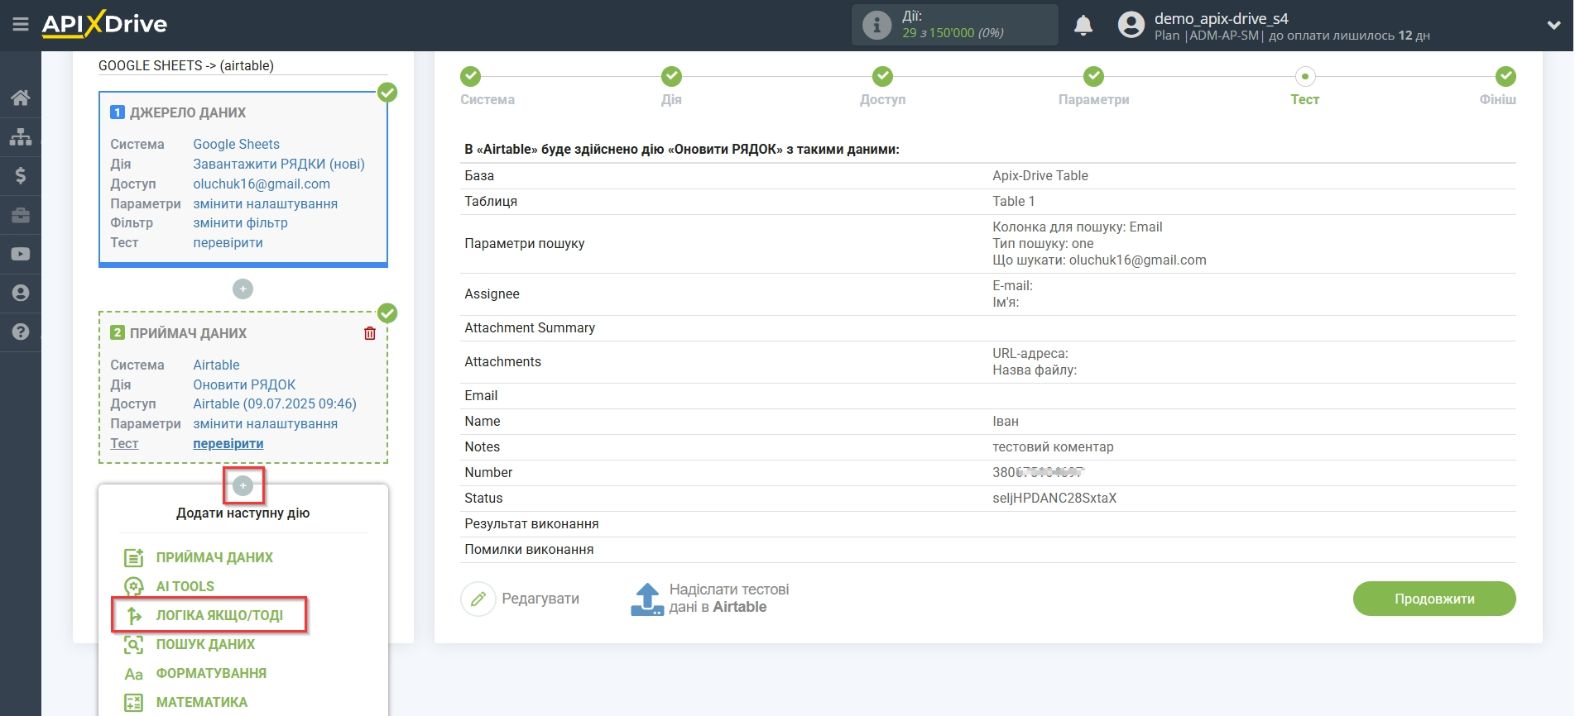Expand the account dropdown chevron

[x=1553, y=26]
